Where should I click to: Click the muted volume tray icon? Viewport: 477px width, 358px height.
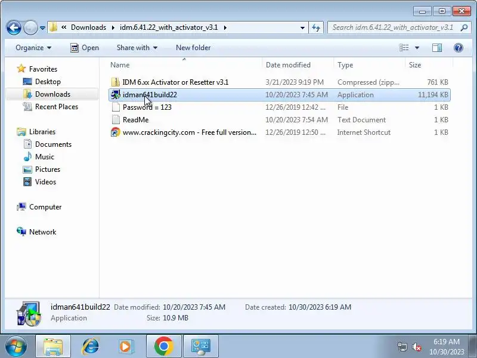416,347
